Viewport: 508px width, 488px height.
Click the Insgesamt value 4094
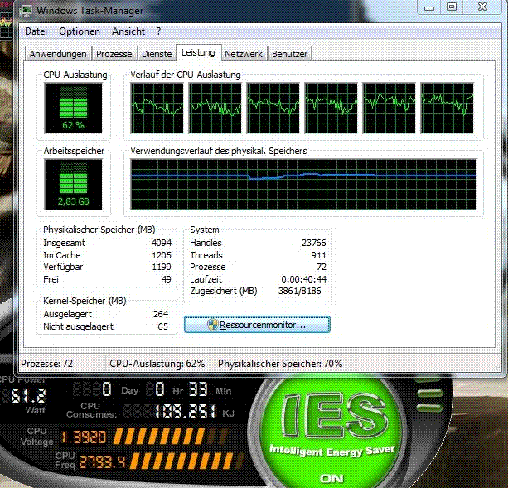pyautogui.click(x=162, y=243)
